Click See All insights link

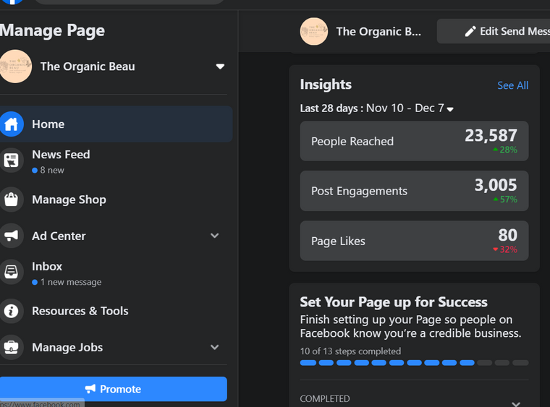pos(512,85)
